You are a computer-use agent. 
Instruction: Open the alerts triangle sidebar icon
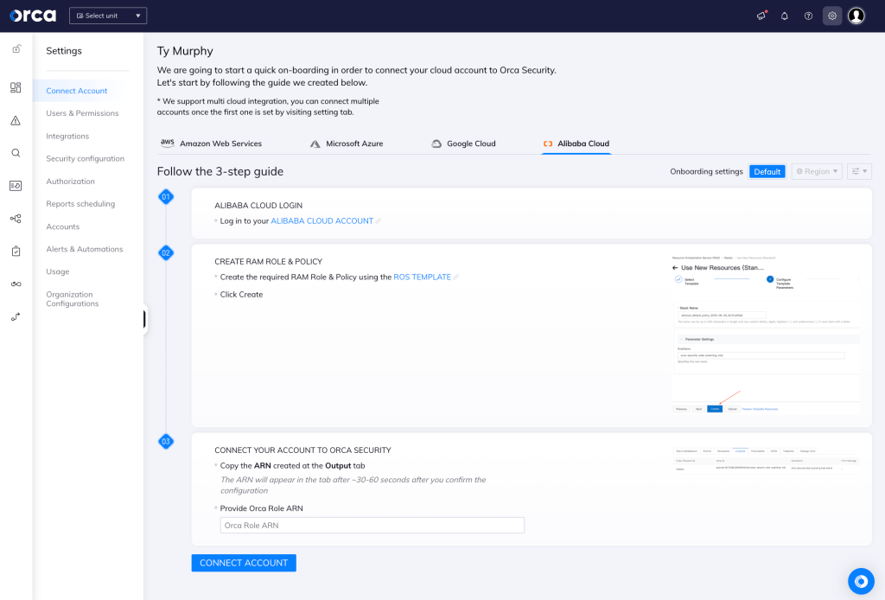(16, 120)
